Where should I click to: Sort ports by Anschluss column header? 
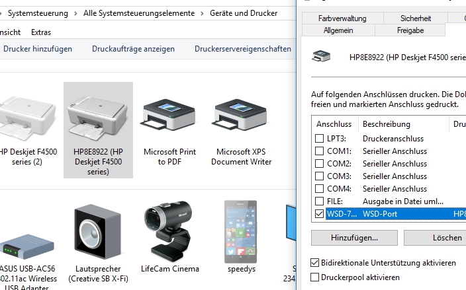[335, 124]
